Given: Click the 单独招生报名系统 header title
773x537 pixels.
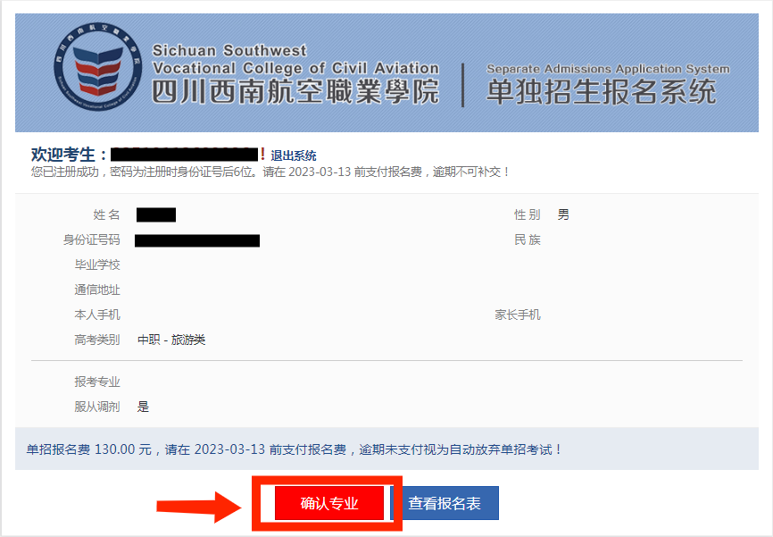Looking at the screenshot, I should pyautogui.click(x=601, y=92).
